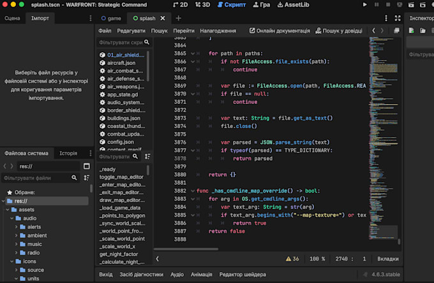Close the splash scene tab
Viewport: 434px width, 283px height.
tap(163, 18)
